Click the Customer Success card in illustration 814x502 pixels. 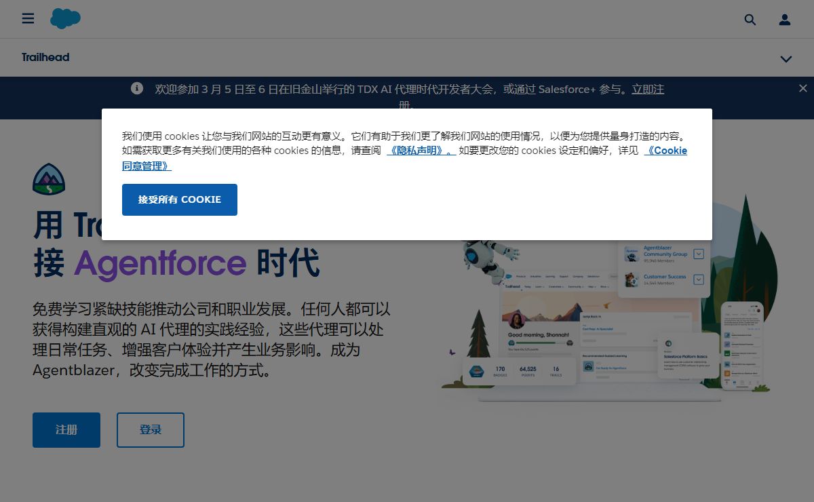(x=665, y=279)
